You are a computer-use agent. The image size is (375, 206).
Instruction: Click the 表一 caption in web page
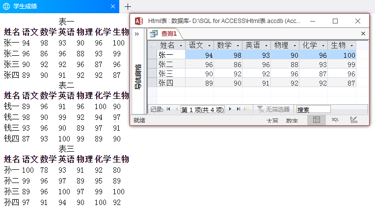point(66,22)
